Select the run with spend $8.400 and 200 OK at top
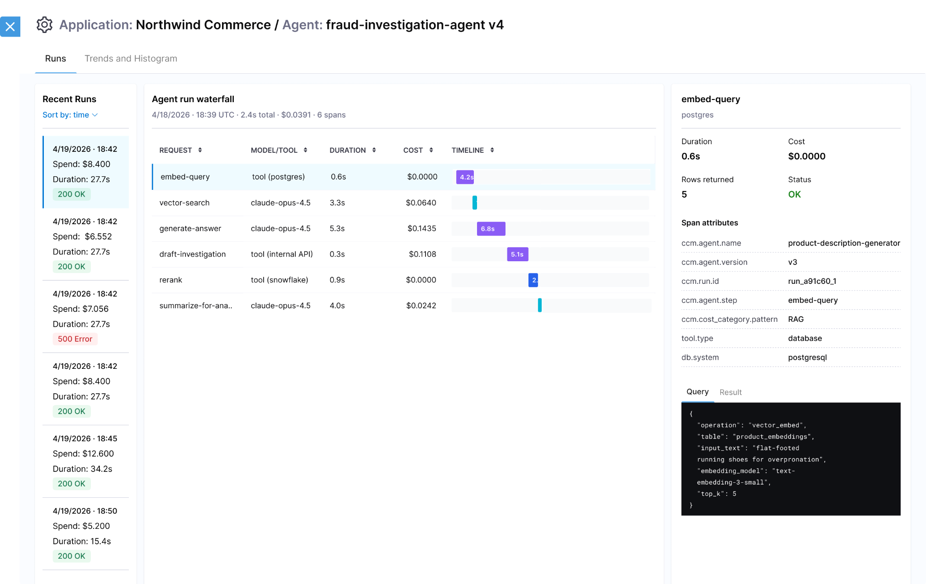Screen dimensions: 926x584 (x=86, y=172)
